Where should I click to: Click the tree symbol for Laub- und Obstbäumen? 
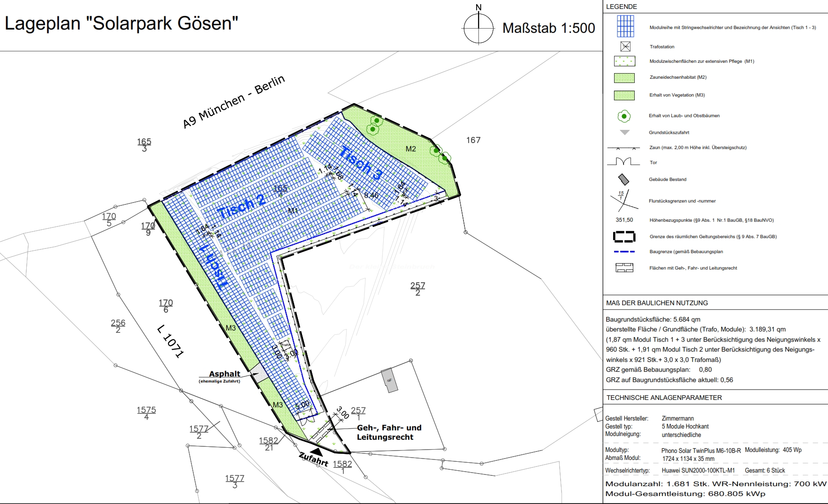(624, 116)
